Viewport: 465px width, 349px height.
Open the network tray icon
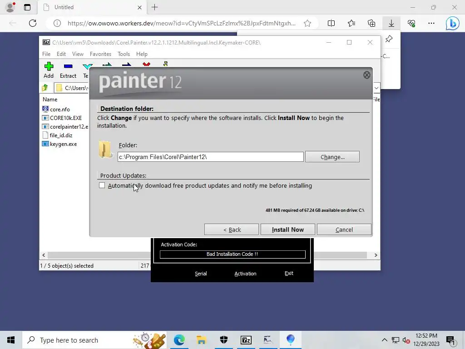tap(396, 340)
